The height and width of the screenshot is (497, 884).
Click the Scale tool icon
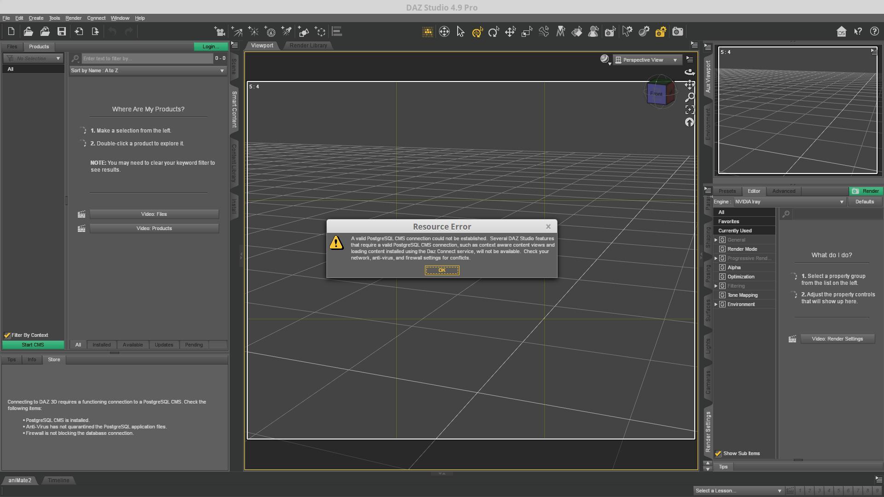click(527, 32)
